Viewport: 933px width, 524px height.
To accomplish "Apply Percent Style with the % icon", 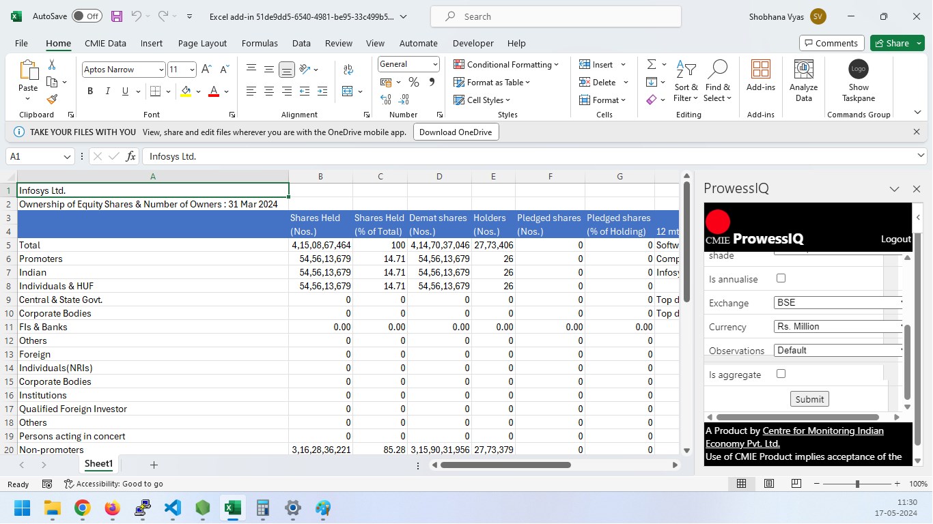I will [x=414, y=83].
